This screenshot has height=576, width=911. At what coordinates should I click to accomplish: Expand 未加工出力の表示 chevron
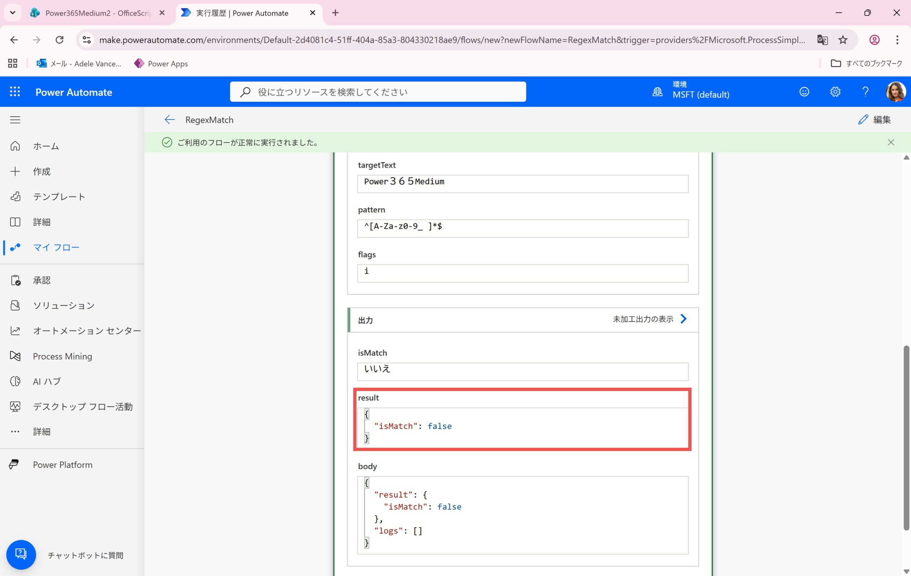click(683, 319)
